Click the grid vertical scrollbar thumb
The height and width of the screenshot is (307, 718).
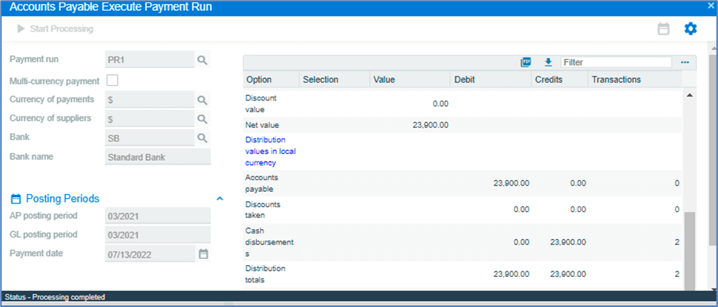[x=689, y=251]
